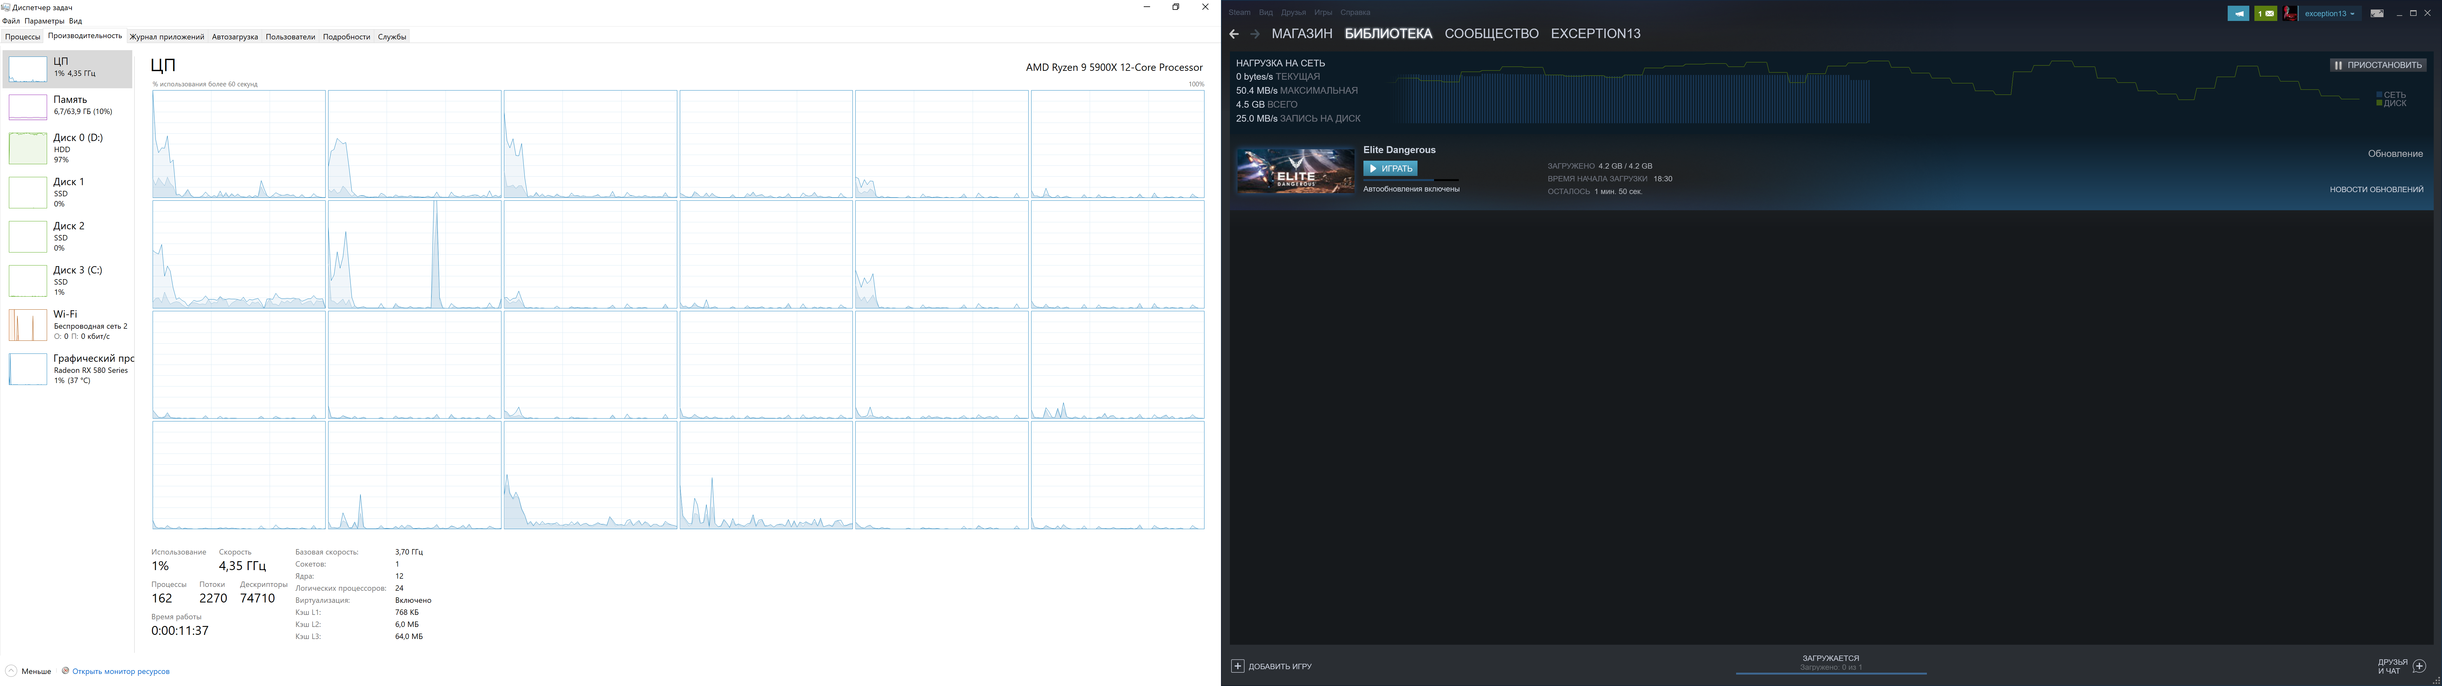
Task: Click the AMD Ryzen 9 5900X processor name
Action: [x=1114, y=67]
